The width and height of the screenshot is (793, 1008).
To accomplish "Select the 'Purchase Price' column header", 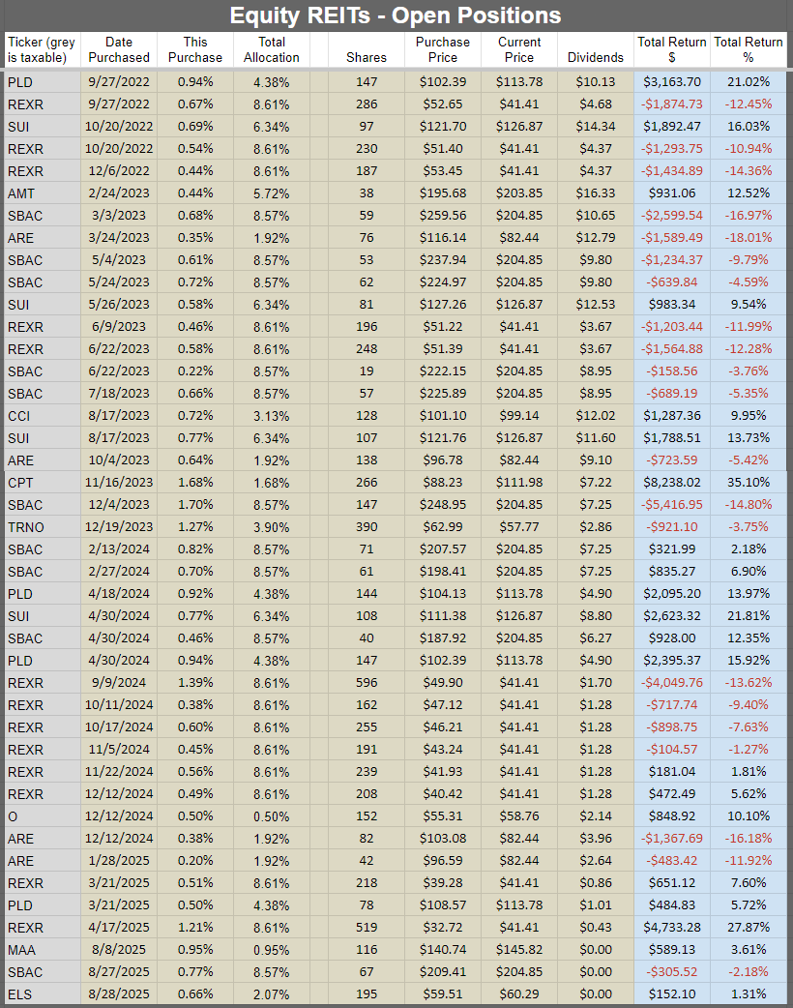I will click(x=442, y=49).
